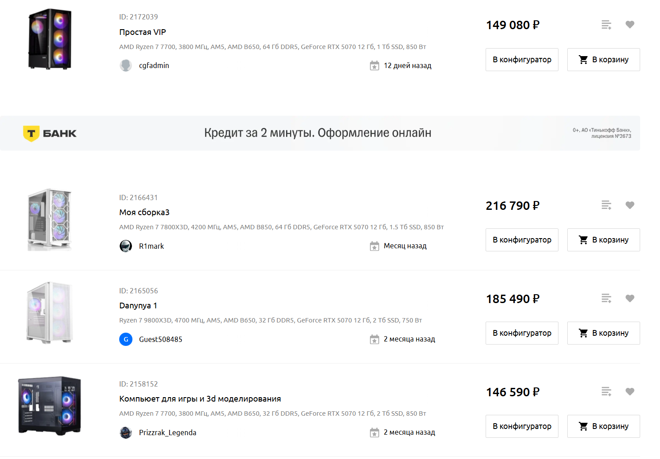The height and width of the screenshot is (459, 660).
Task: Heart the Danynya 1 build
Action: click(x=630, y=298)
